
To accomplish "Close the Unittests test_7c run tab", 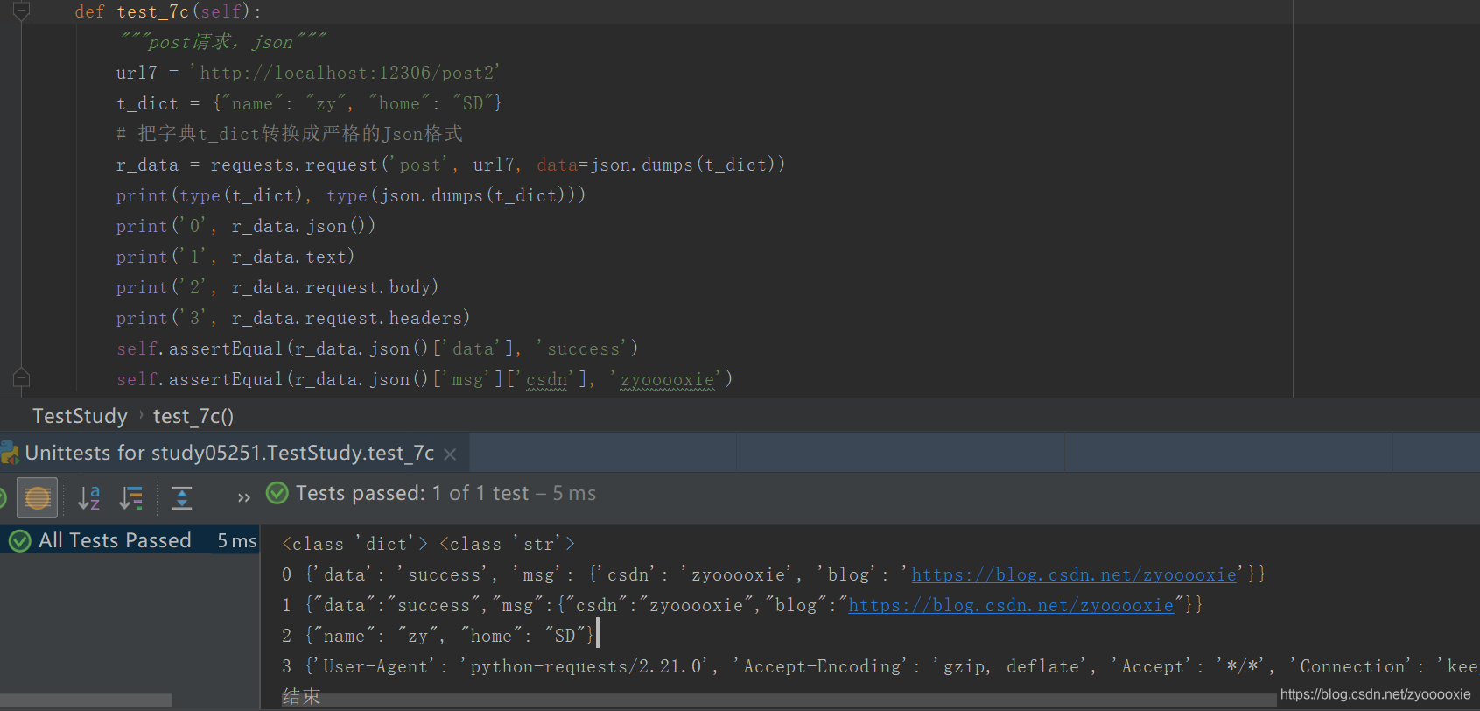I will pos(450,454).
